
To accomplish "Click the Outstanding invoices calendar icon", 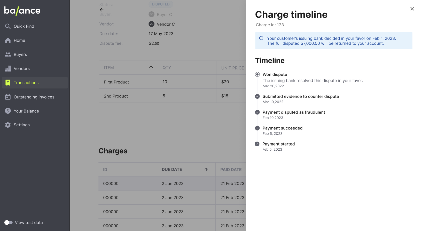I will pos(8,97).
